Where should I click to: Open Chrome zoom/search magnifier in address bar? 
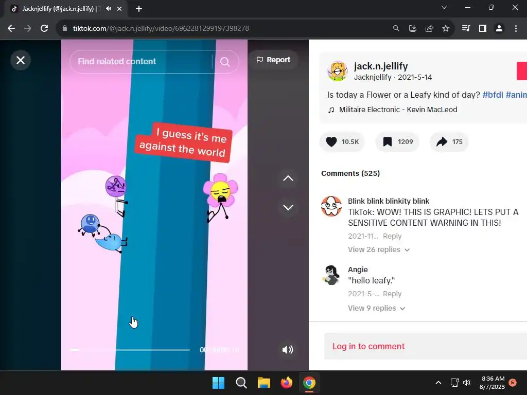coord(396,29)
